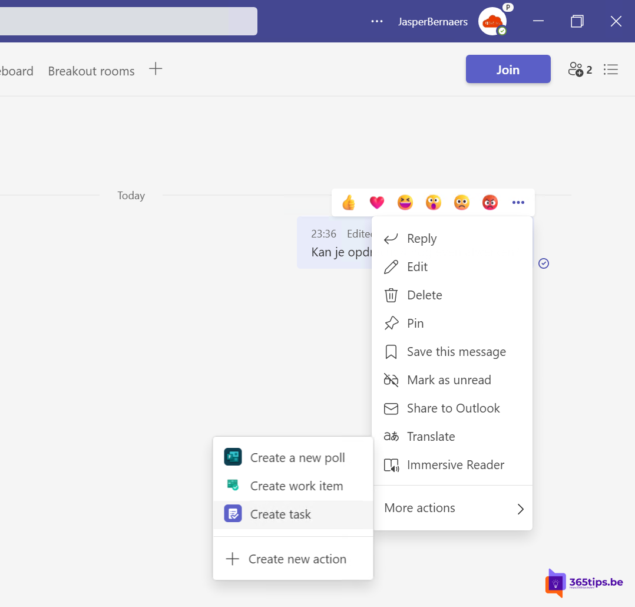635x607 pixels.
Task: Click the 23:36 message timestamp
Action: point(323,234)
